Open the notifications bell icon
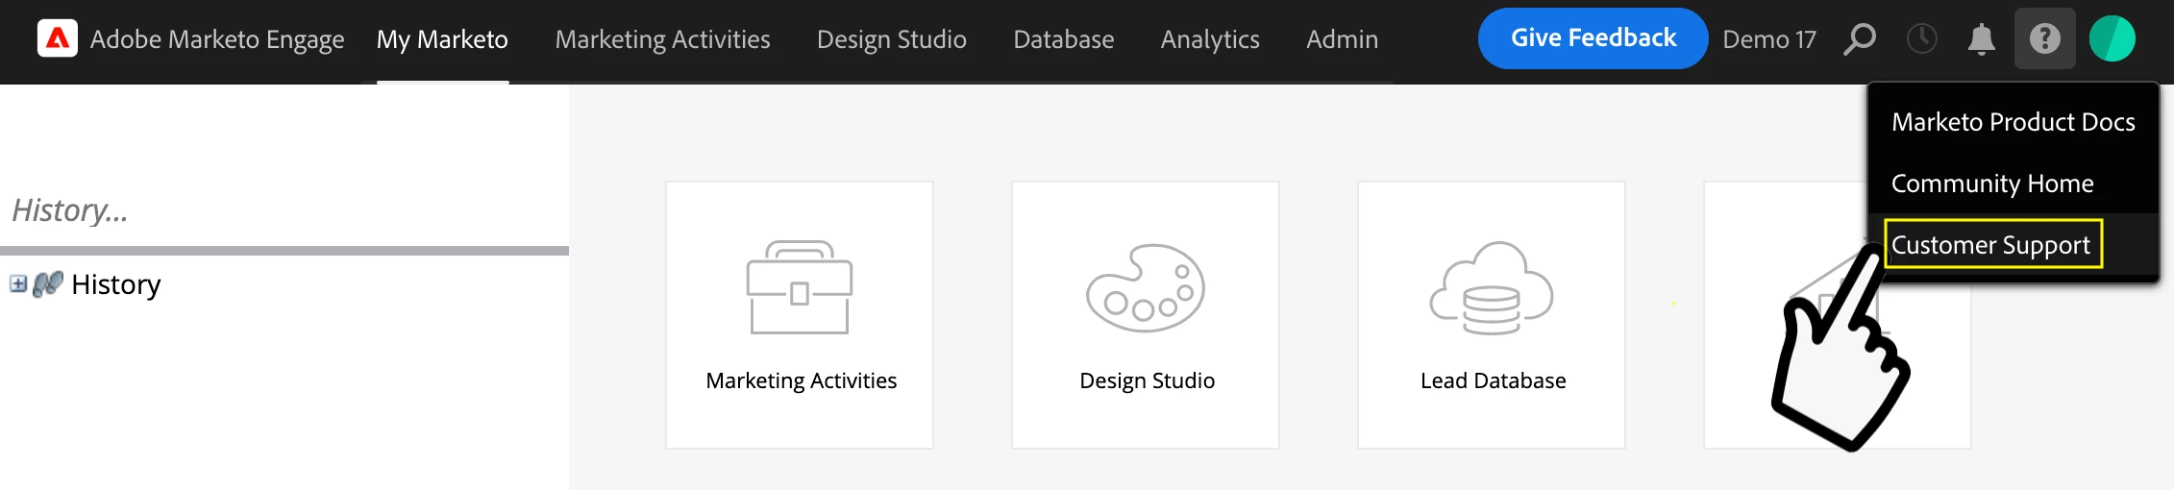The image size is (2174, 490). click(x=1981, y=39)
